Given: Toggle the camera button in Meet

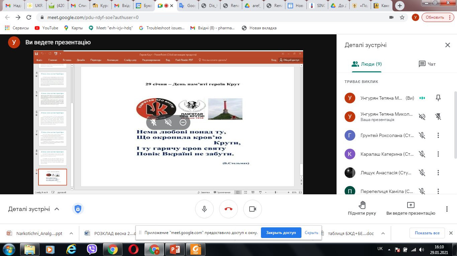Looking at the screenshot, I should point(253,209).
